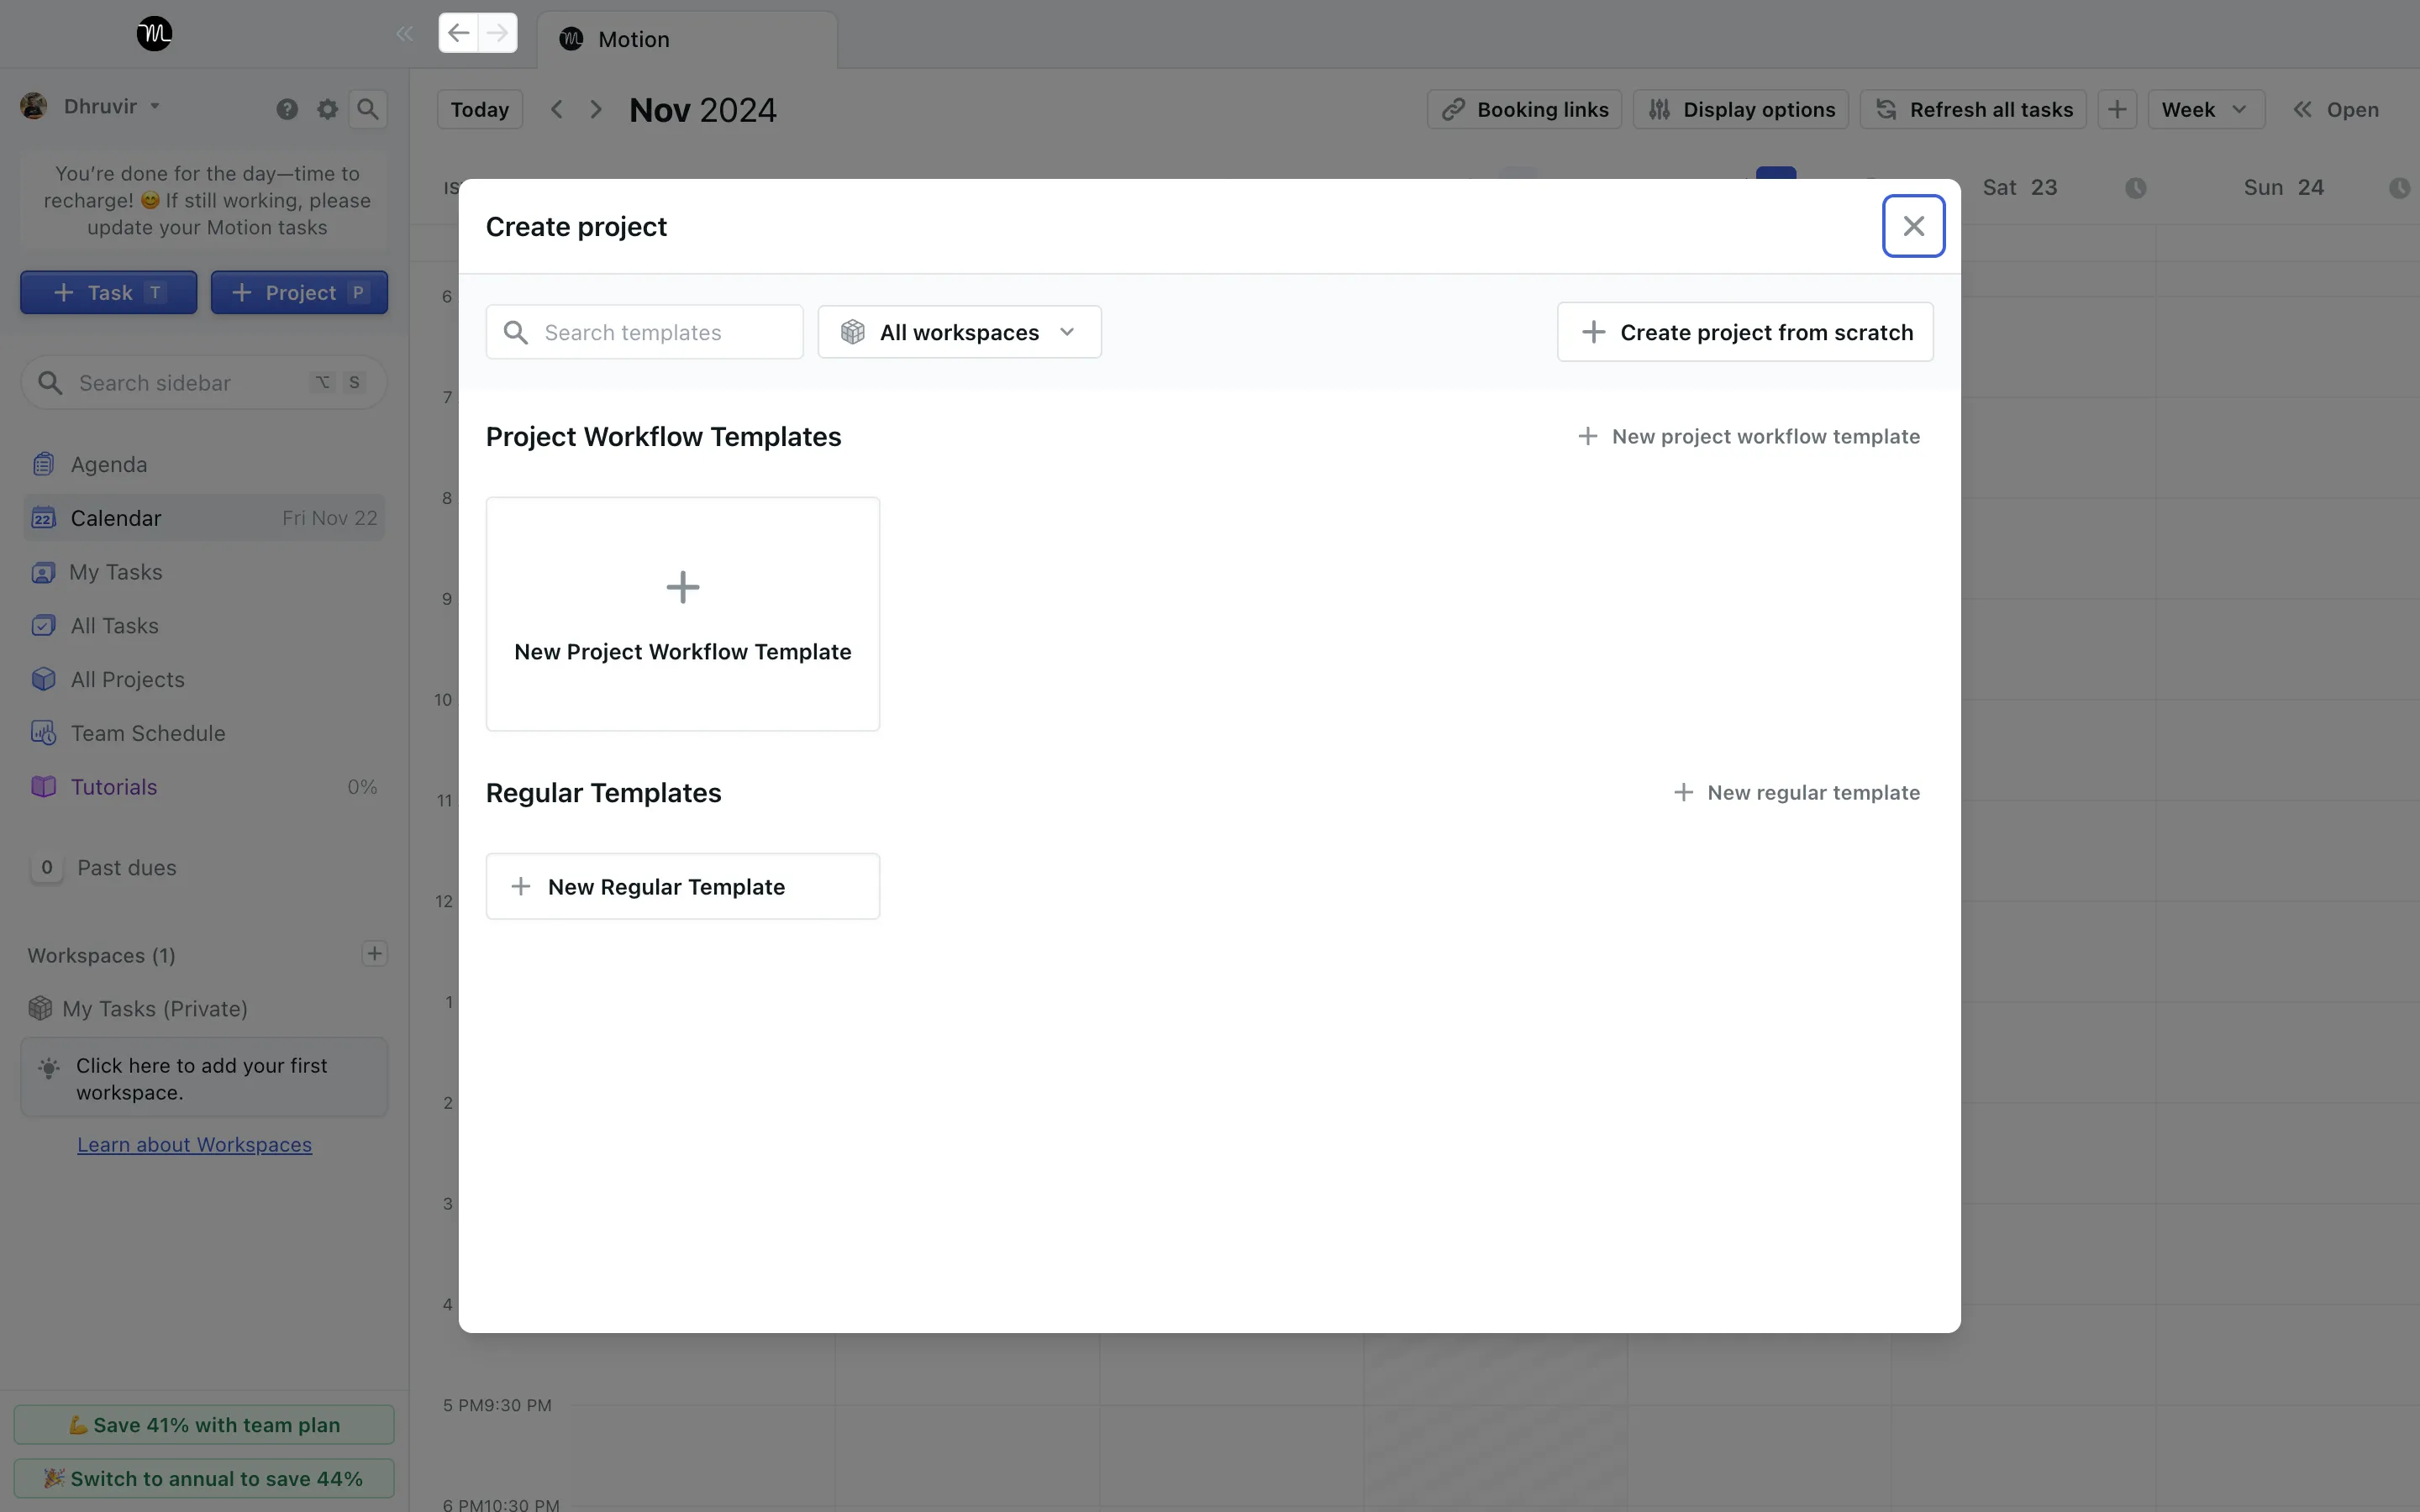Click Switch to annual to save 44%
This screenshot has width=2420, height=1512.
point(204,1478)
